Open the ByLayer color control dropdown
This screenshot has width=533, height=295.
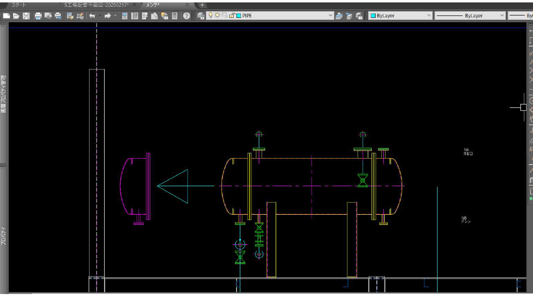[429, 15]
